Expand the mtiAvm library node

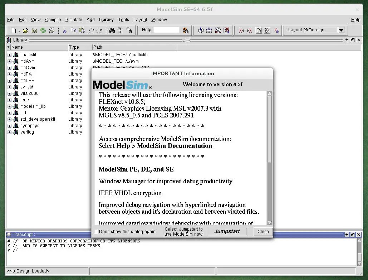[9, 61]
